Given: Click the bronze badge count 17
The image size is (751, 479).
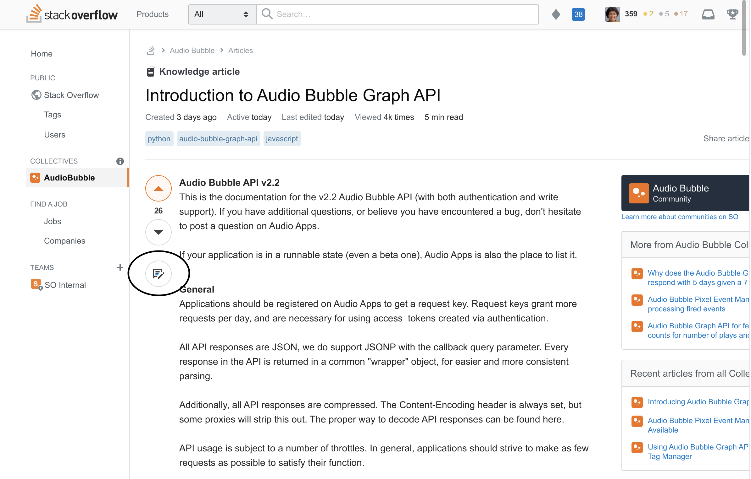Looking at the screenshot, I should click(681, 14).
